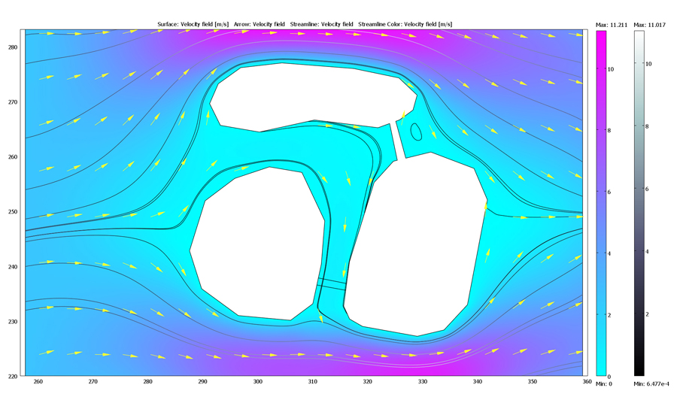Click the 'Streamline: Velocity field' title text
Screen dimensions: 677x406
point(322,24)
